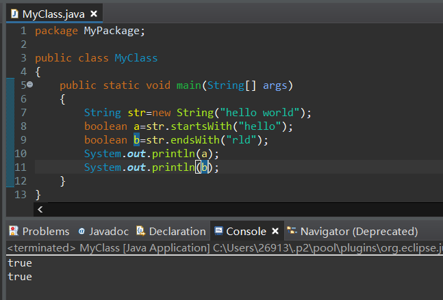The width and height of the screenshot is (443, 300).
Task: Click the Declaration tab icon
Action: pyautogui.click(x=140, y=231)
